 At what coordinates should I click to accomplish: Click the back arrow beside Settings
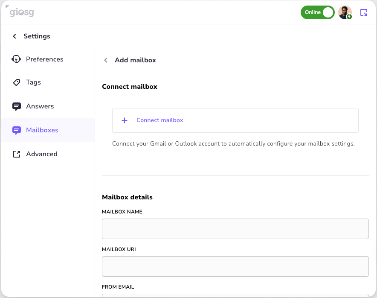click(14, 36)
